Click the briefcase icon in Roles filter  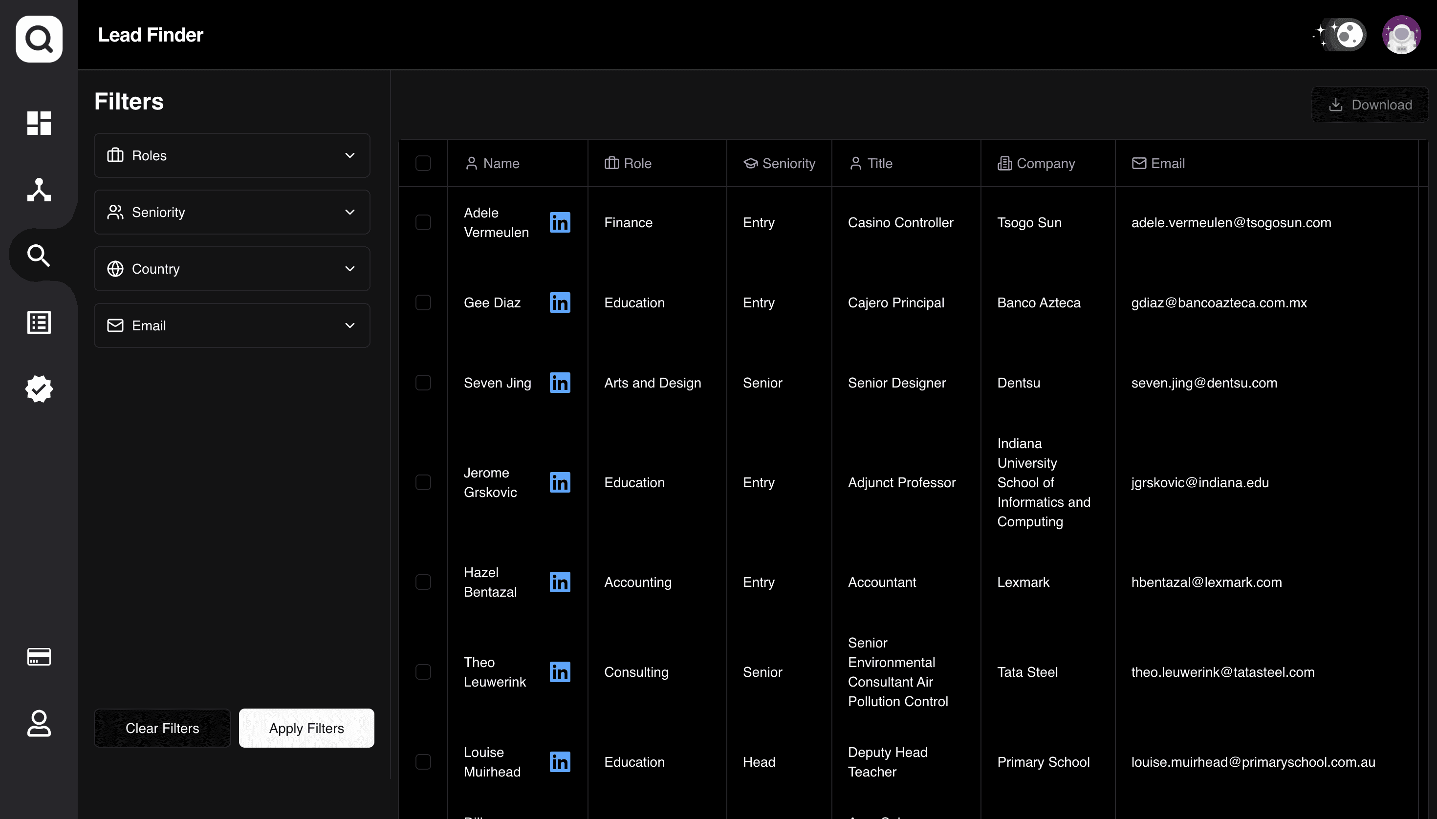115,155
